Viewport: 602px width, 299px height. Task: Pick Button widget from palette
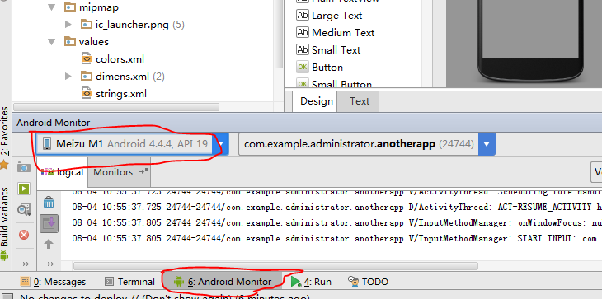[319, 67]
